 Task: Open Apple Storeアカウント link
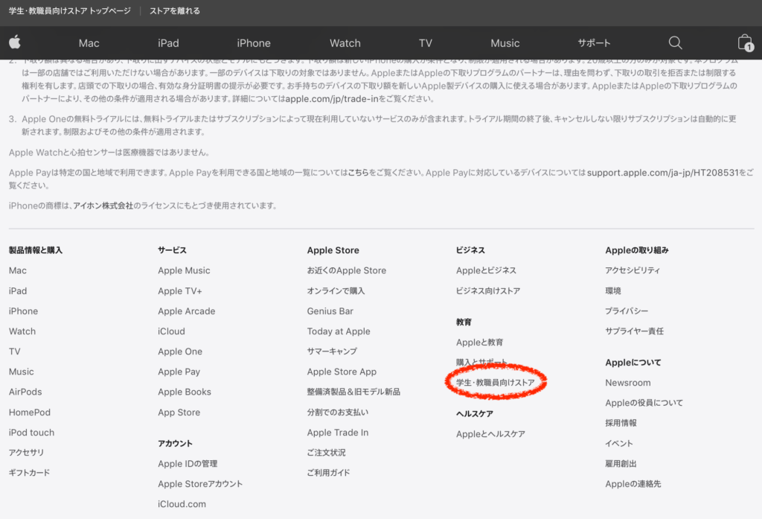200,484
